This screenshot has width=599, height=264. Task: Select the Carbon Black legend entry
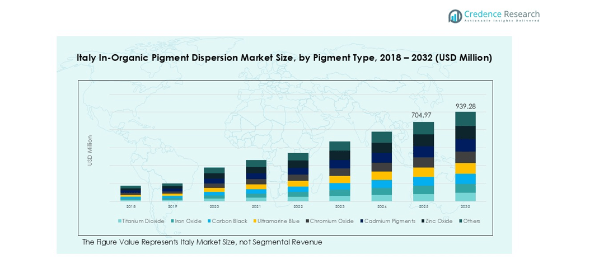[230, 221]
